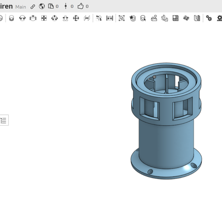Click the chain link share icon
The width and height of the screenshot is (222, 222).
[x=33, y=6]
